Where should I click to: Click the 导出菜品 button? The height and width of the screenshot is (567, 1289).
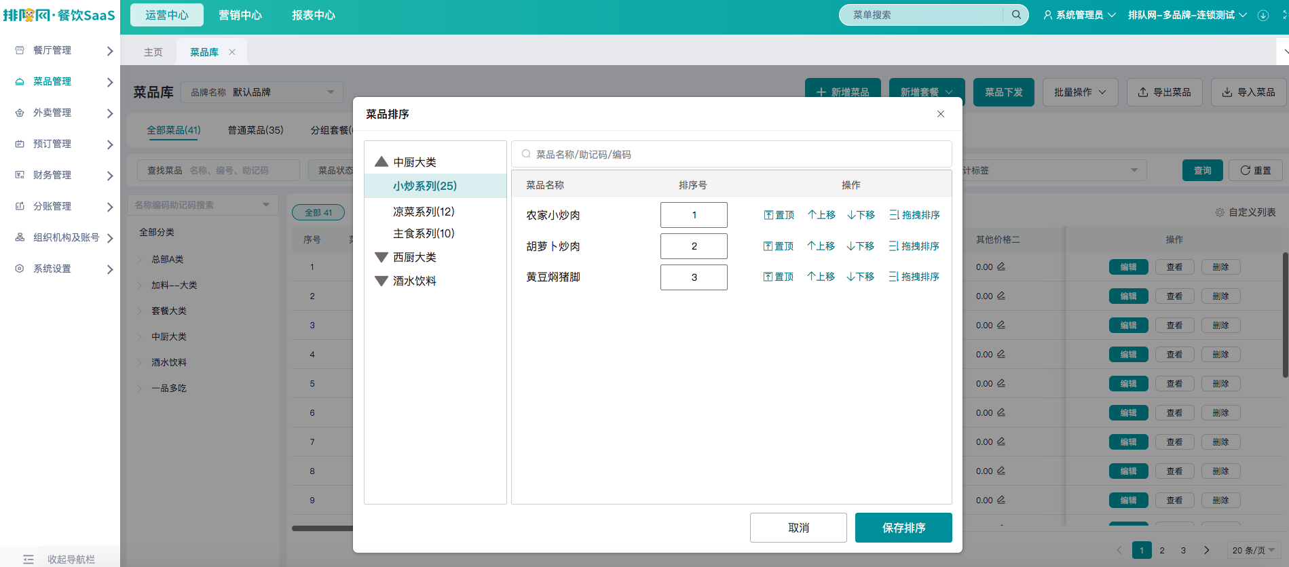click(x=1165, y=92)
